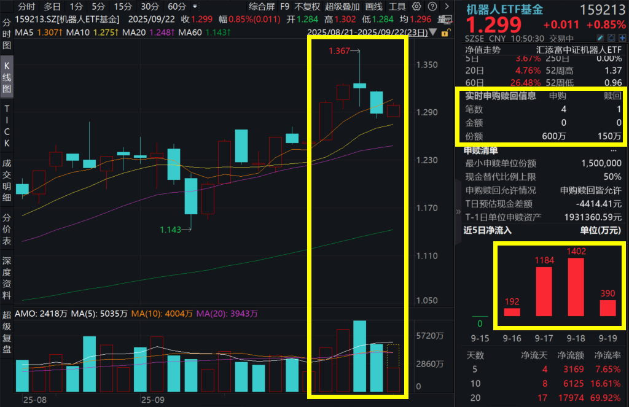Toggle the 综合屏 combined screen view
The height and width of the screenshot is (407, 629).
(x=262, y=7)
